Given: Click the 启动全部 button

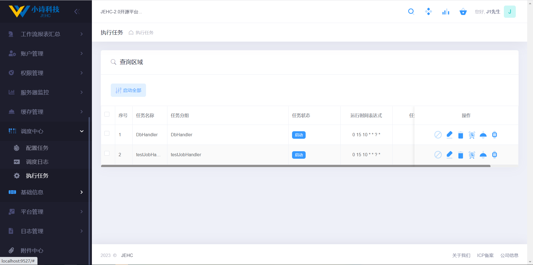Looking at the screenshot, I should (x=128, y=90).
